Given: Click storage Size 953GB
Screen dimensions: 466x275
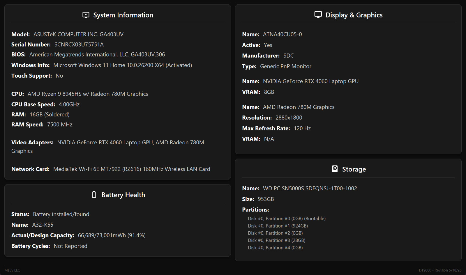Looking at the screenshot, I should tap(266, 199).
